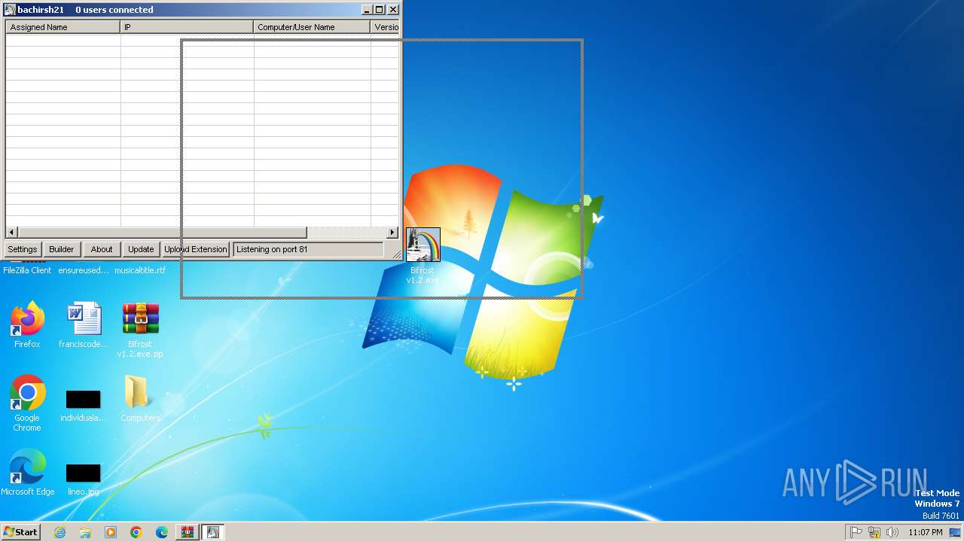This screenshot has height=542, width=964.
Task: Click the horizontal scrollbar thumb
Action: [162, 233]
